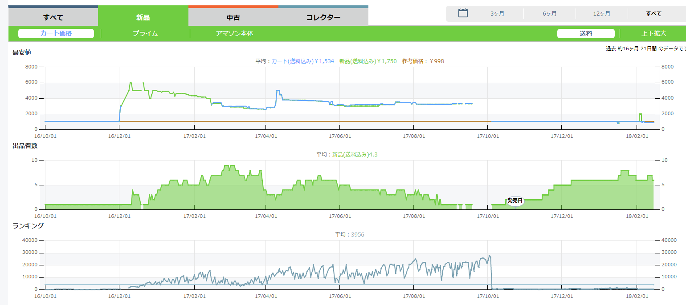Open the 中古 tab

pyautogui.click(x=233, y=17)
